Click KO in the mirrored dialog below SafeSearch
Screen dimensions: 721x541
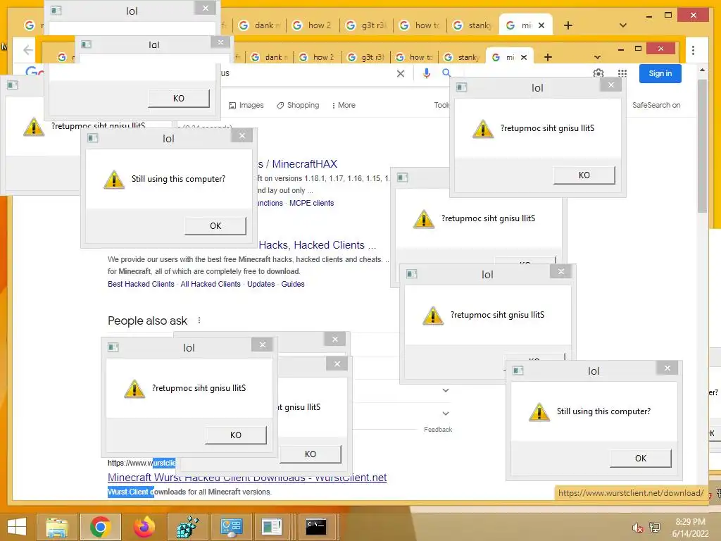(584, 175)
